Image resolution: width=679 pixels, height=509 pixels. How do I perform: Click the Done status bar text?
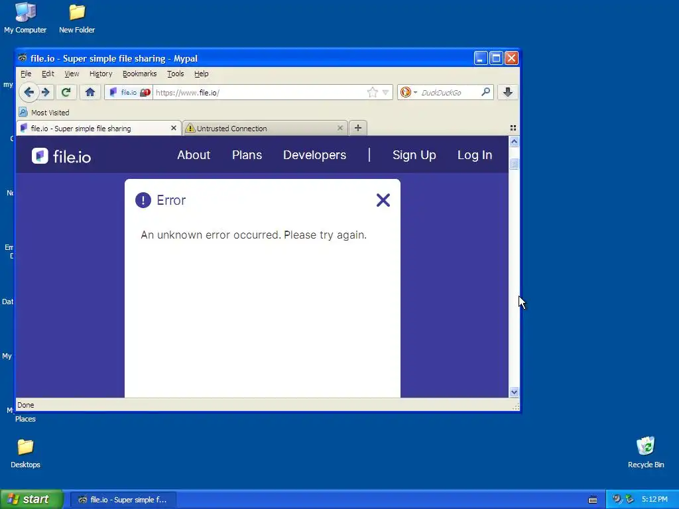click(26, 405)
